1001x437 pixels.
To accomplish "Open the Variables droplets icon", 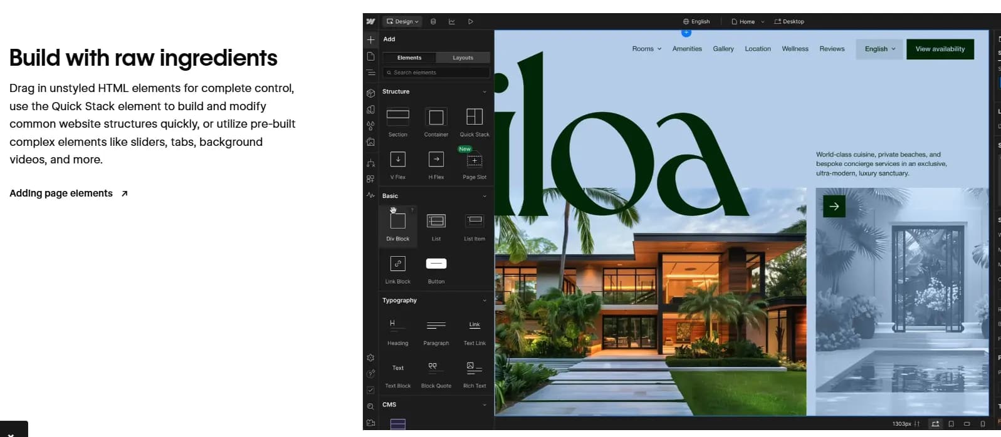I will pos(370,126).
